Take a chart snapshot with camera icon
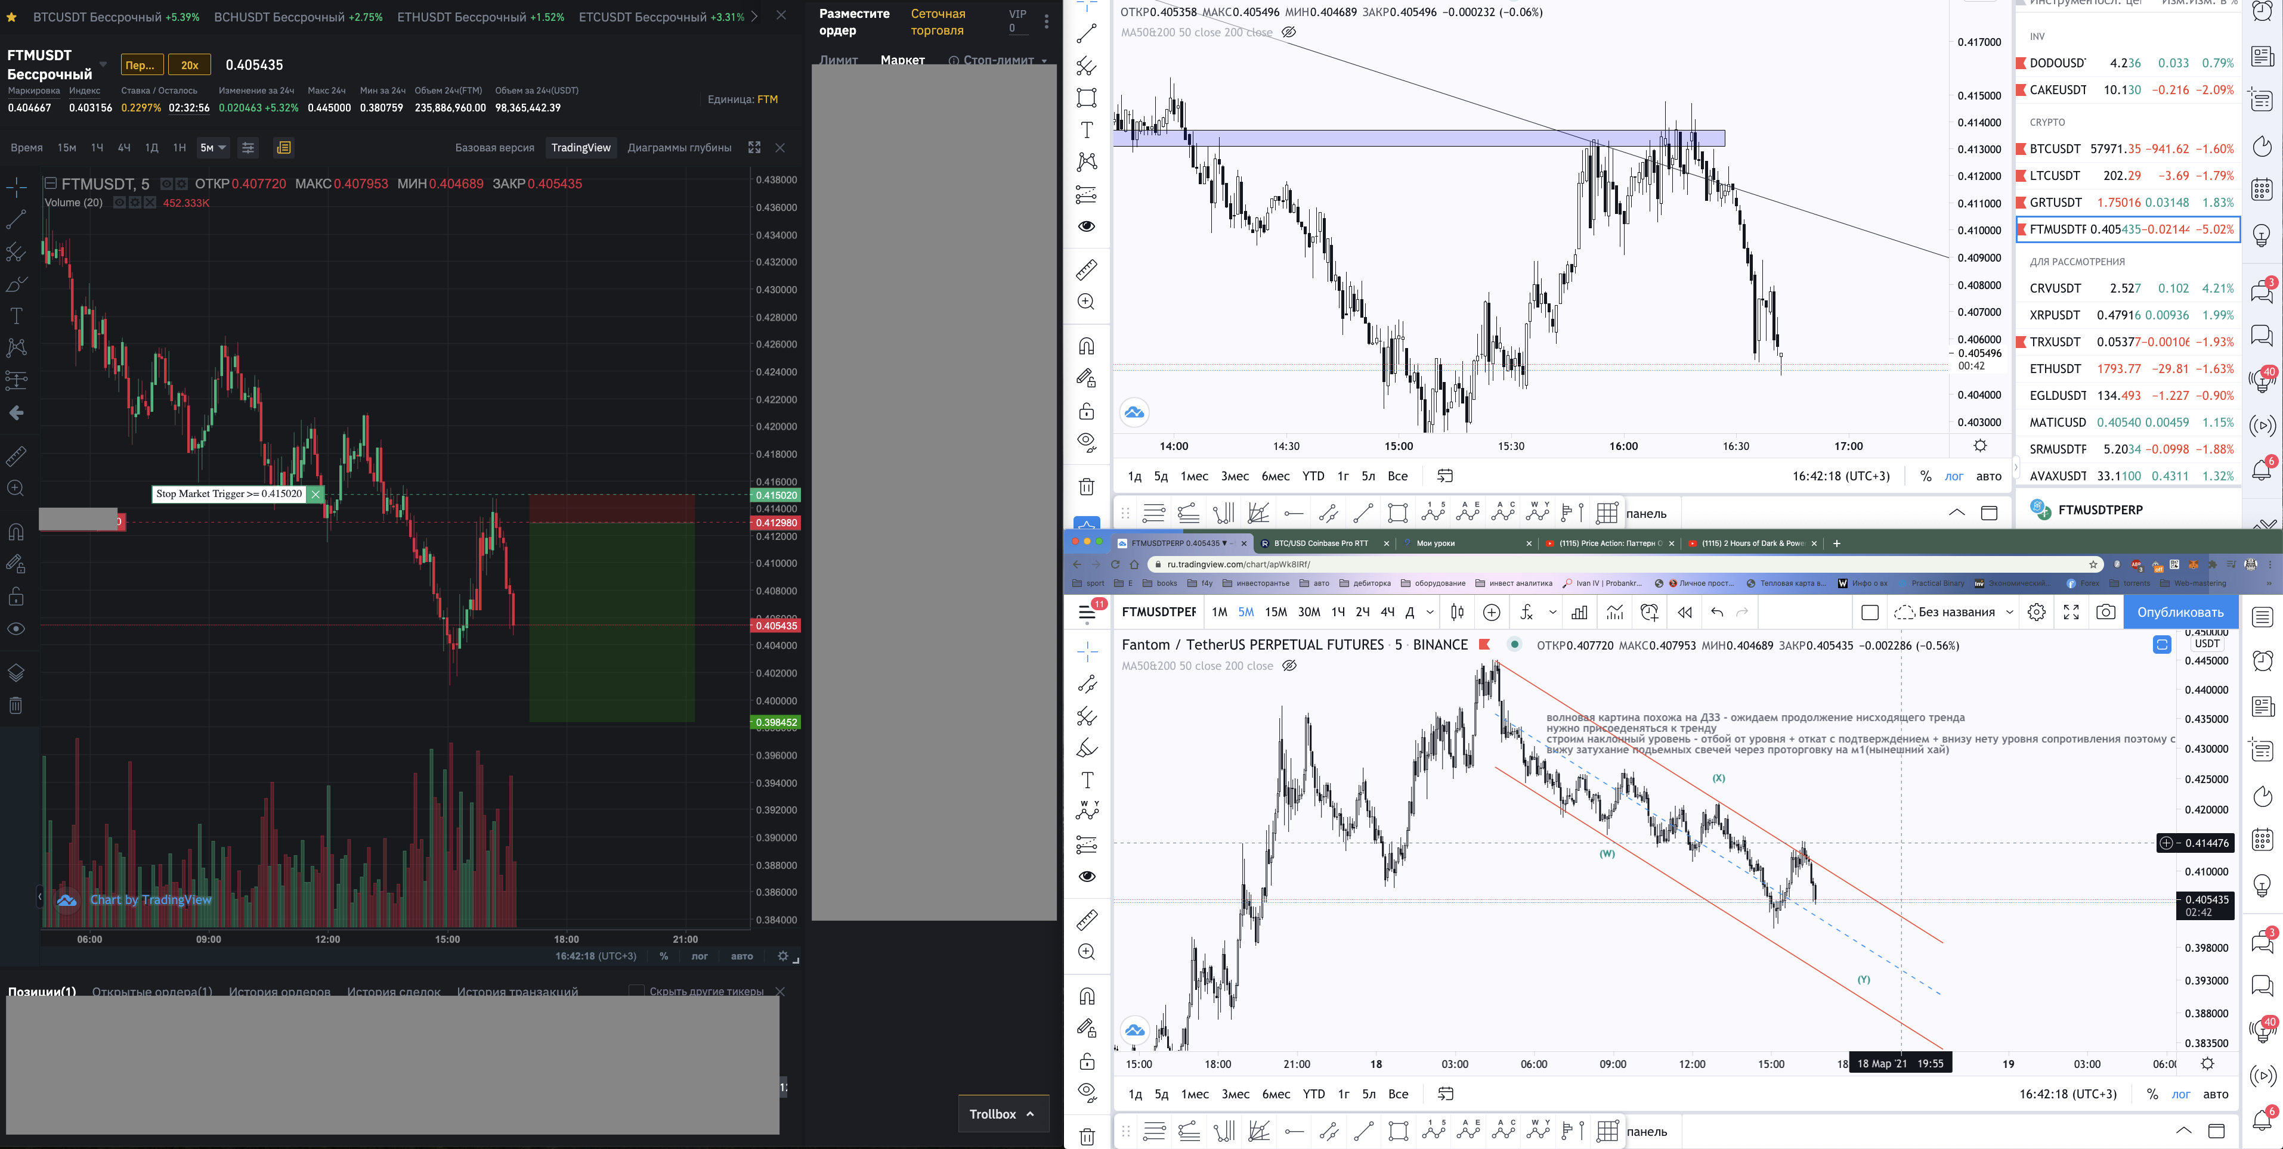Viewport: 2283px width, 1149px height. coord(2106,612)
